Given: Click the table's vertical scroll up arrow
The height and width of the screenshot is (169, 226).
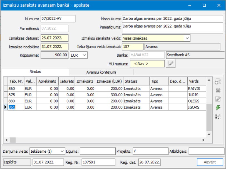Looking at the screenshot, I should coord(209,80).
